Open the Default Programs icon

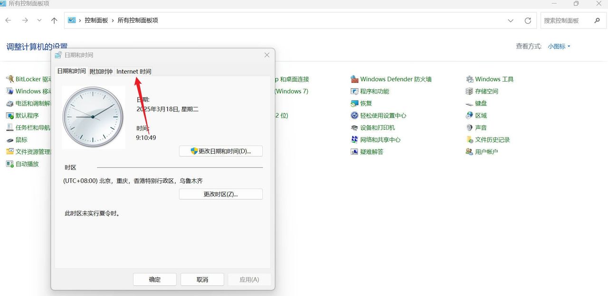point(9,115)
